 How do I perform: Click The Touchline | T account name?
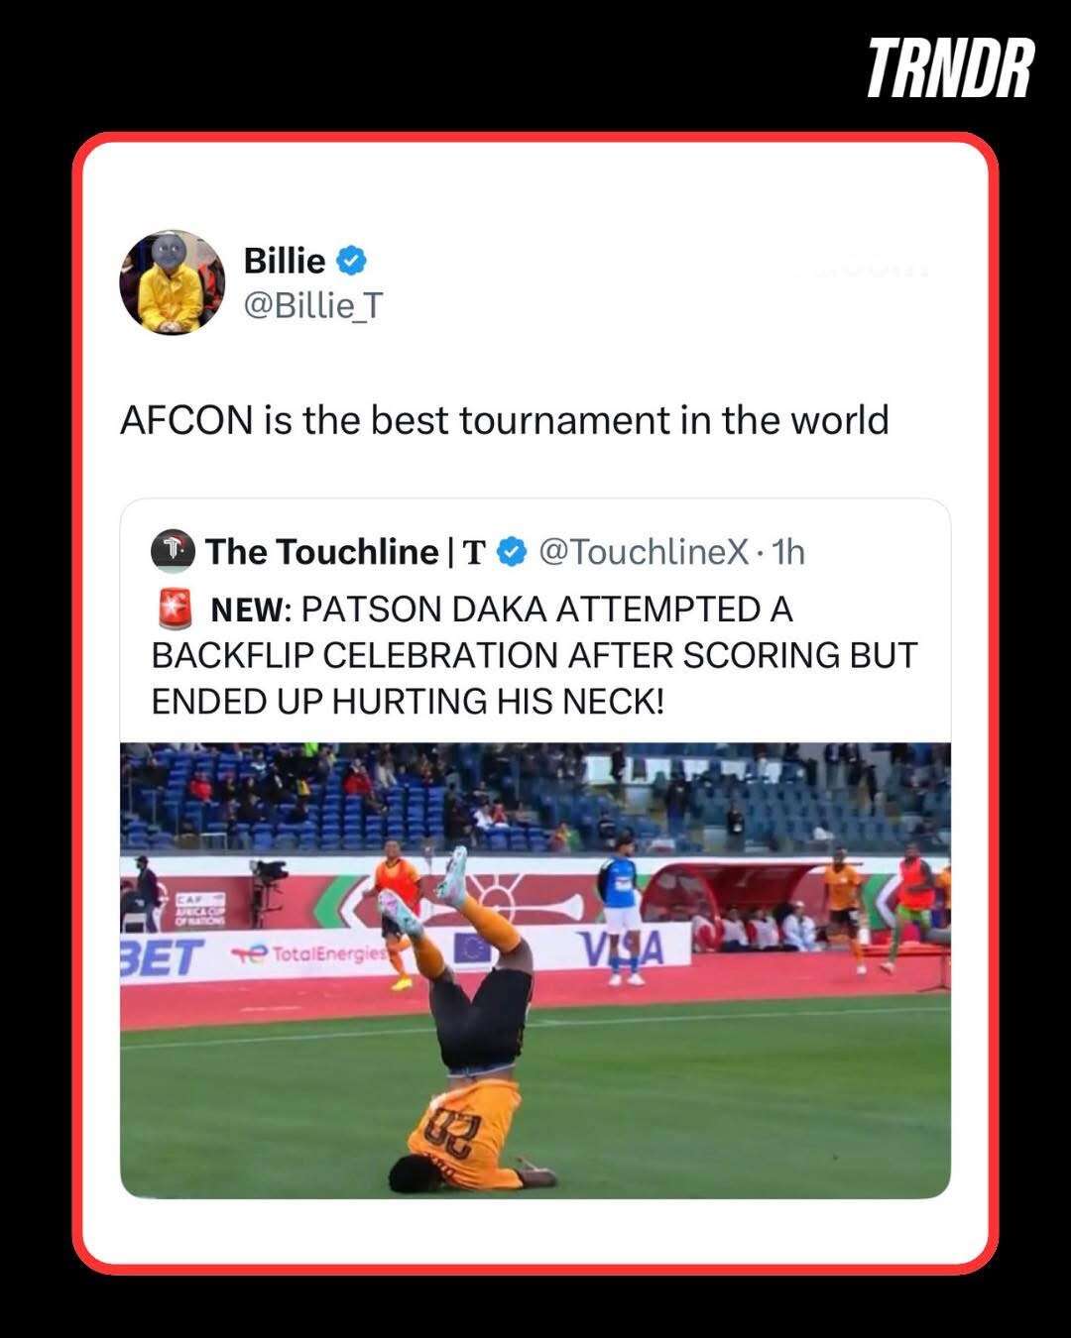[345, 552]
